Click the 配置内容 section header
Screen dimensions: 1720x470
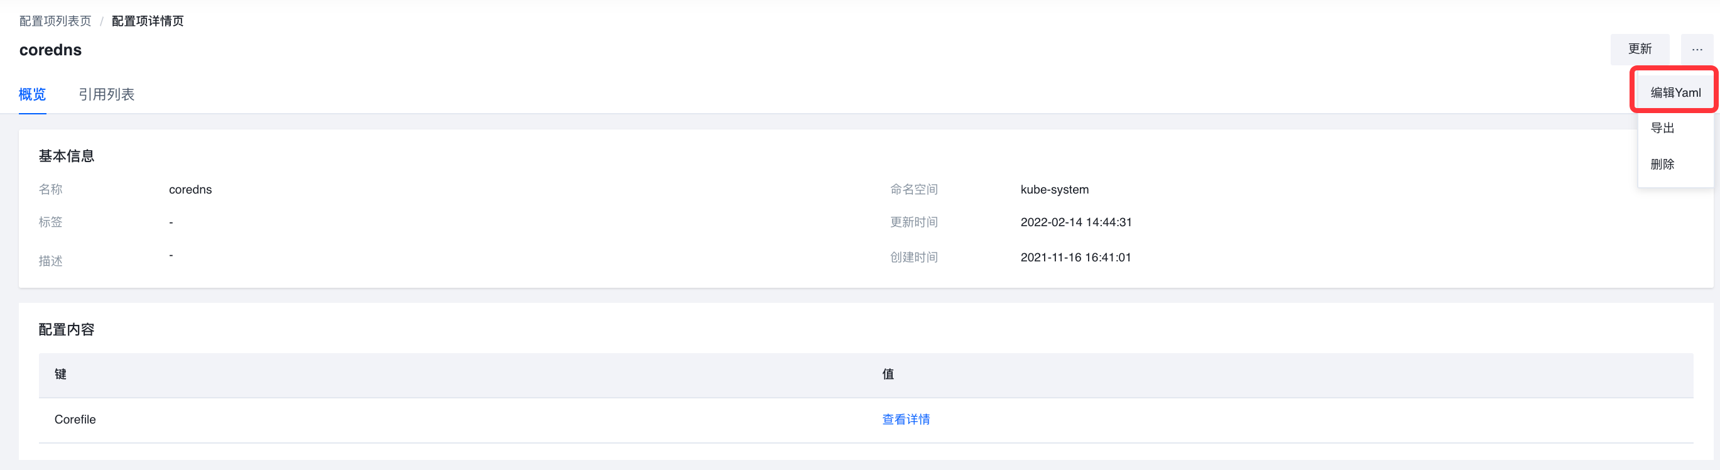click(x=67, y=329)
